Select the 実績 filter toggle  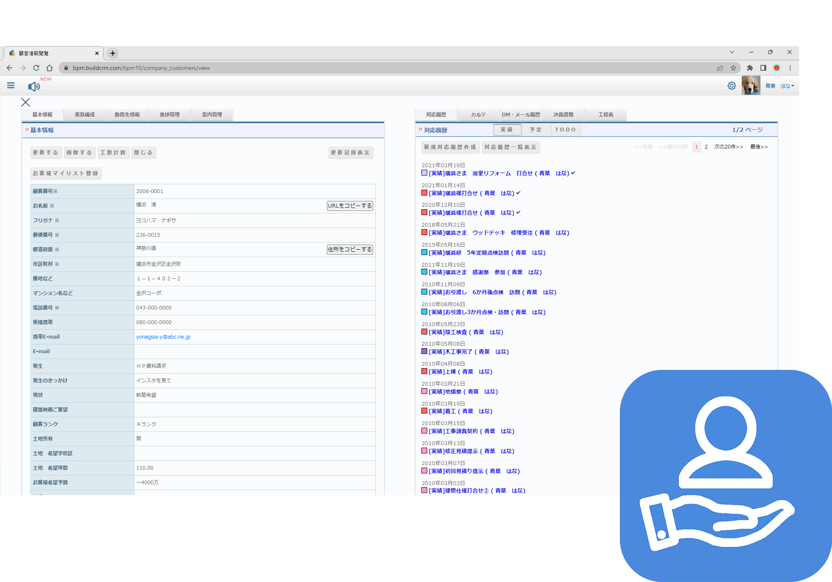pyautogui.click(x=507, y=130)
